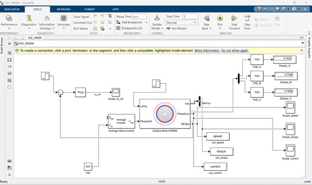Select the Surface Mount PMSM block

click(165, 114)
